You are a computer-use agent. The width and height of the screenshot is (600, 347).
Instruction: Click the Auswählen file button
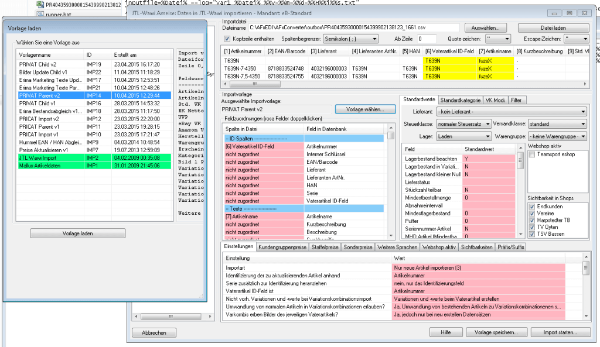(x=486, y=28)
